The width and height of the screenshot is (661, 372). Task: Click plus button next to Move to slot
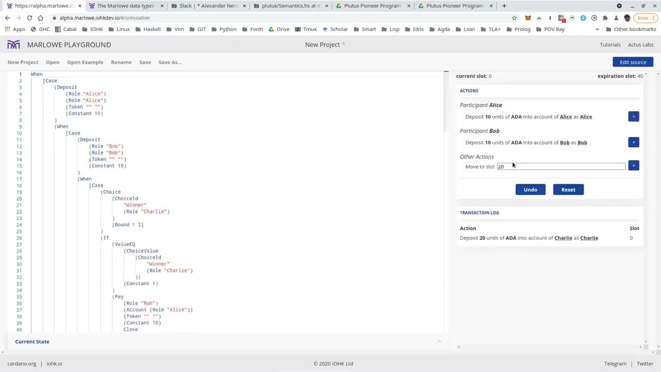[634, 166]
